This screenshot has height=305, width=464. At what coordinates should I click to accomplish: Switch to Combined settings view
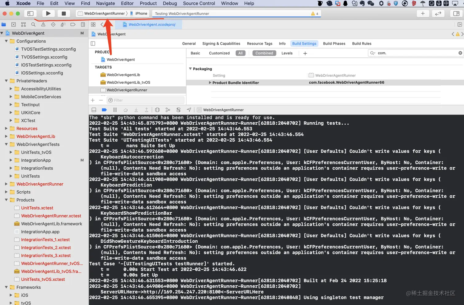(x=264, y=53)
